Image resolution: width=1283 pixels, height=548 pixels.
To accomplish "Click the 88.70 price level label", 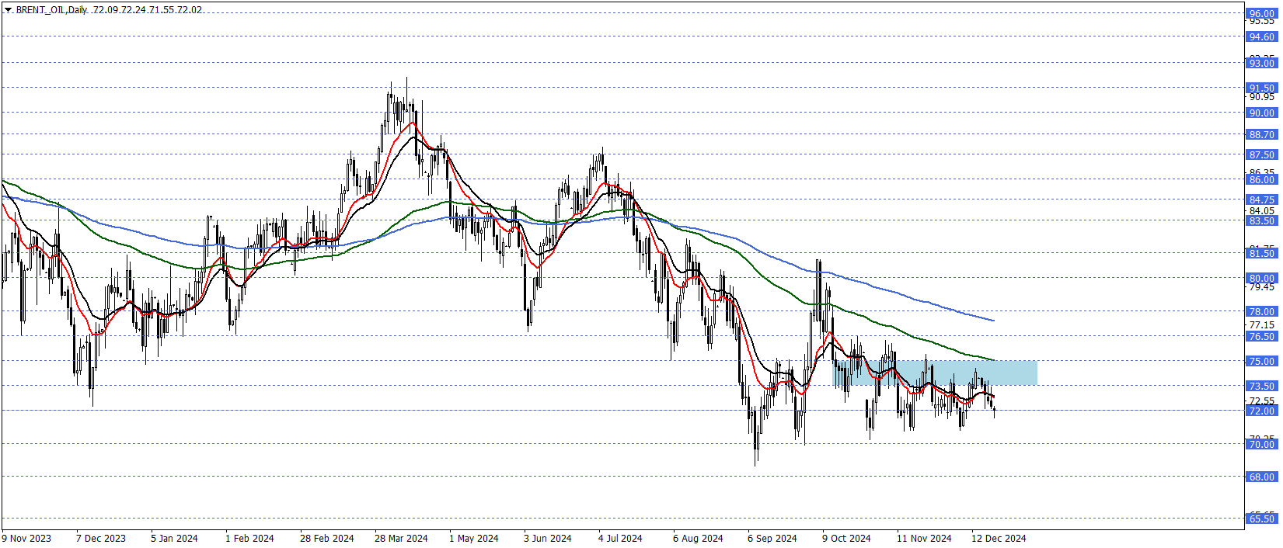I will [x=1261, y=134].
